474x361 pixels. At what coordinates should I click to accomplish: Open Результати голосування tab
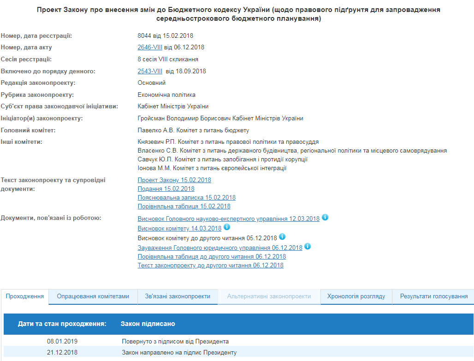(434, 296)
